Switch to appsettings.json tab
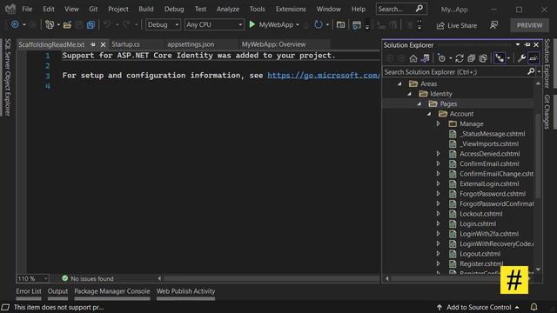Image resolution: width=557 pixels, height=313 pixels. click(x=191, y=44)
